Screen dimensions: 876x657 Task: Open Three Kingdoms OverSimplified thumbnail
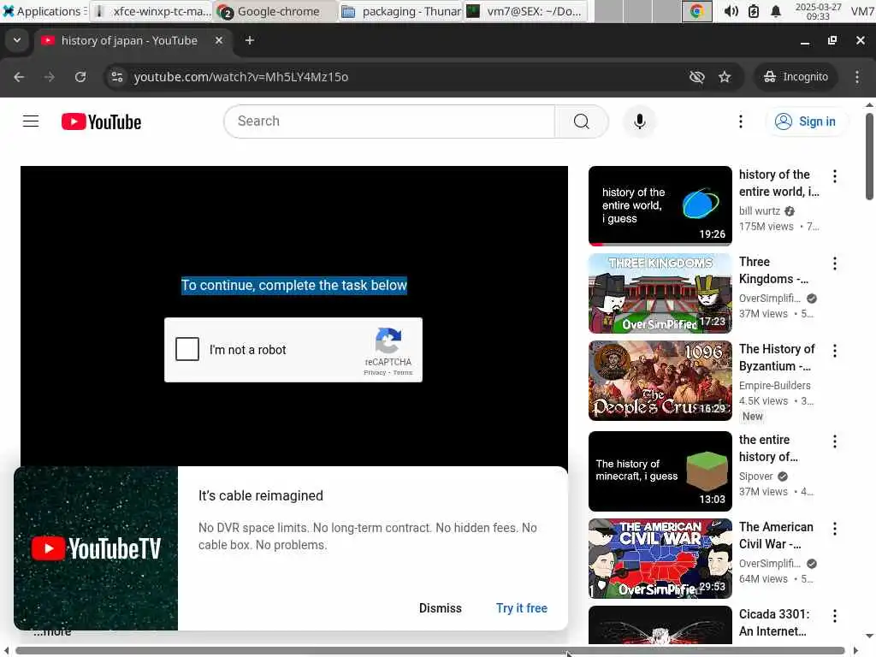[x=660, y=293]
